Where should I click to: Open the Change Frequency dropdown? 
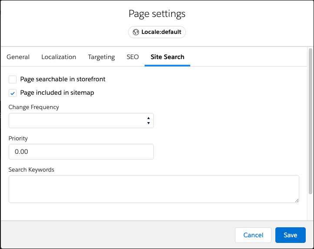click(81, 121)
